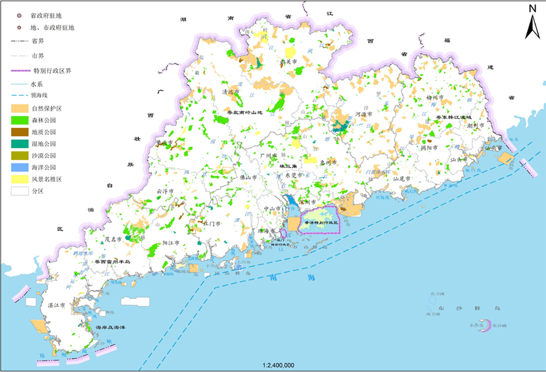Pick the teal 湿地公园 legend swatch
Screen dimensions: 546x372
(x=19, y=144)
